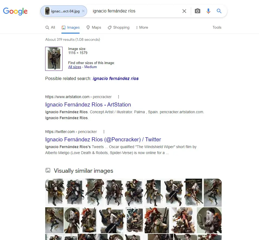
Task: Open the Tools options
Action: point(217,27)
